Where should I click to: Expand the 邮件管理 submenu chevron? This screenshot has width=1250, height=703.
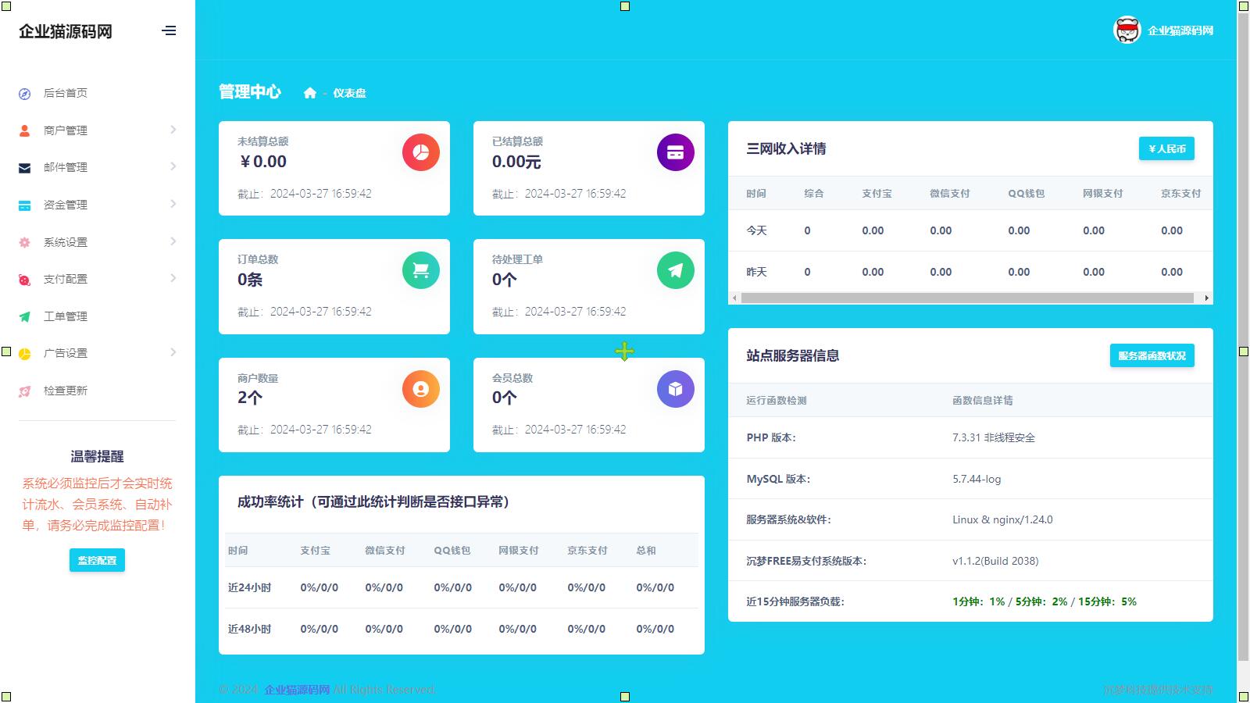(173, 166)
